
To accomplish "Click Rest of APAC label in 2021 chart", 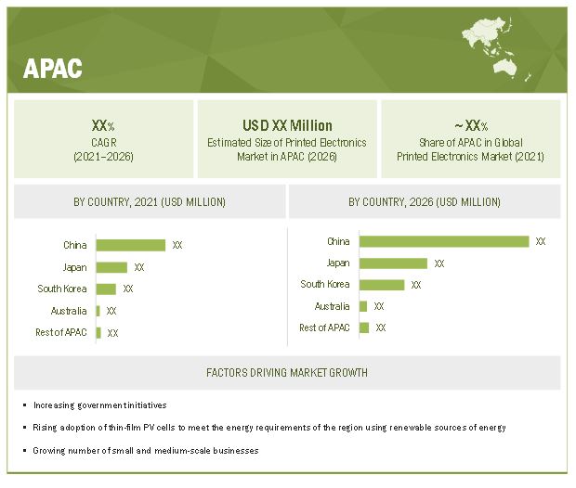I will click(62, 332).
